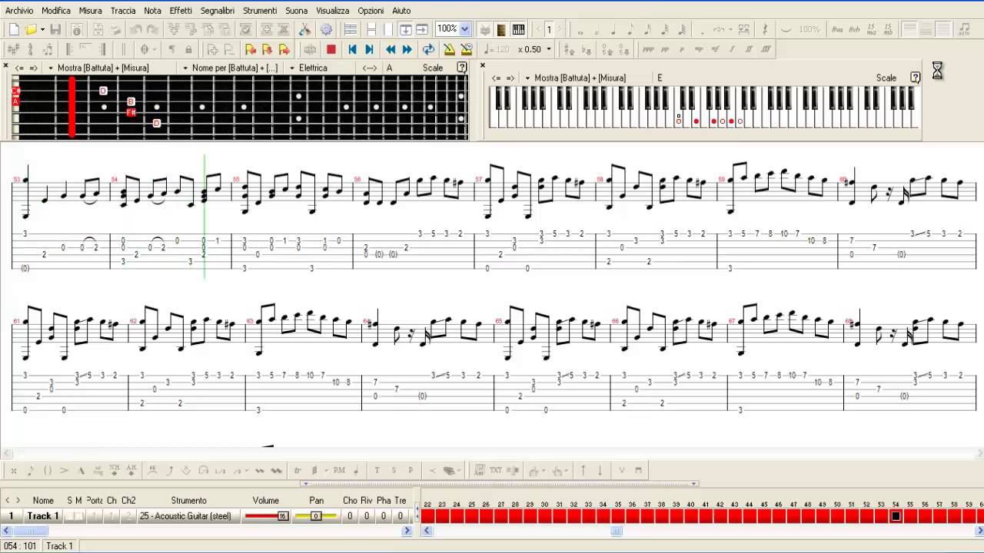Click the Track 1 Chorus value
Viewport: 984px width, 553px height.
click(350, 516)
